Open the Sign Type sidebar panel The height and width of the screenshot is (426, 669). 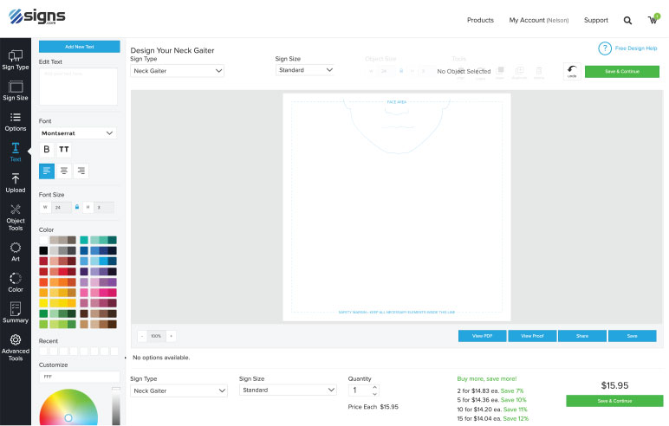coord(16,60)
